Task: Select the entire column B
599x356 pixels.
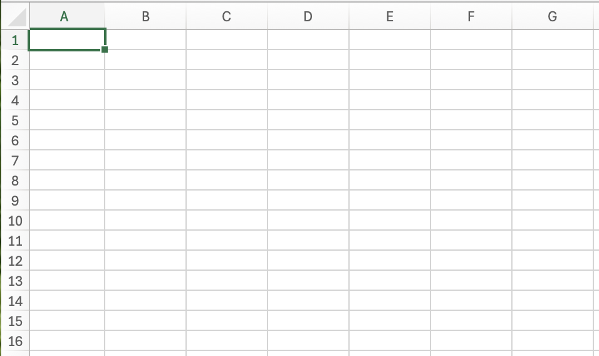Action: tap(145, 17)
